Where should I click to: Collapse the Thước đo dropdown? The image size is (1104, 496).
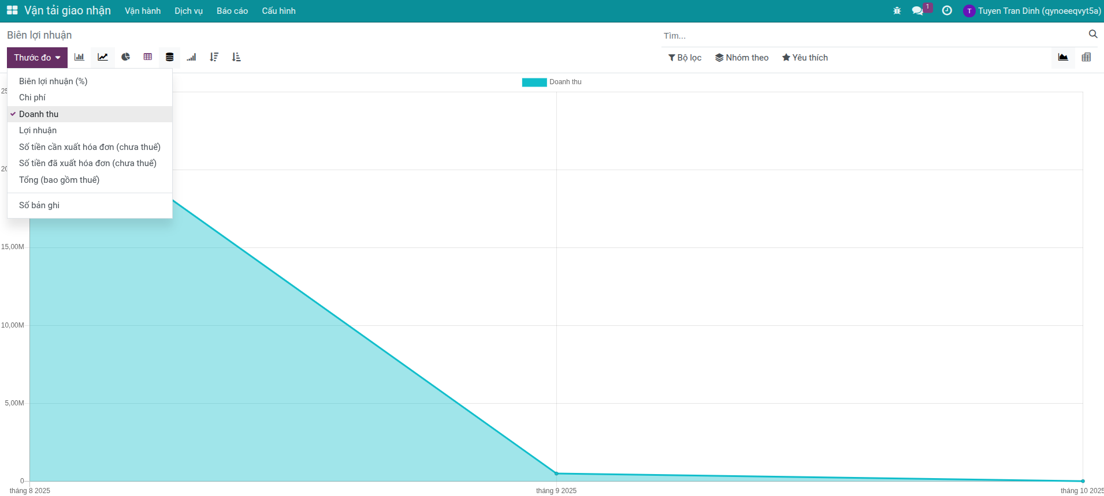37,58
